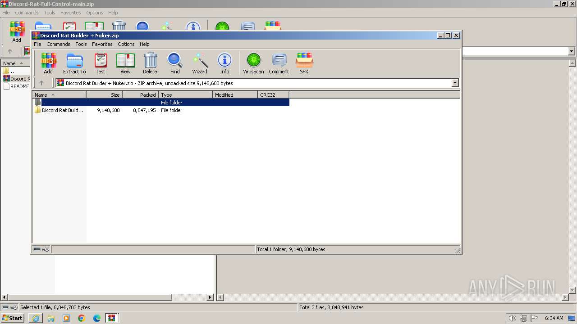Click Add icon in background WinRAR window
This screenshot has width=577, height=324.
point(17,31)
